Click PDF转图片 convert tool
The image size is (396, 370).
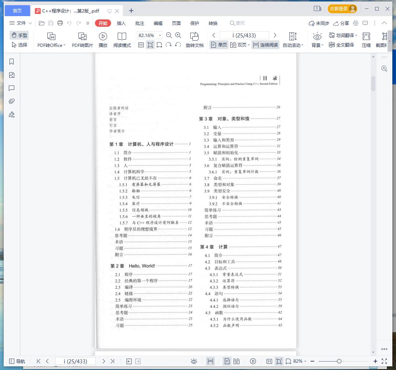pos(82,40)
